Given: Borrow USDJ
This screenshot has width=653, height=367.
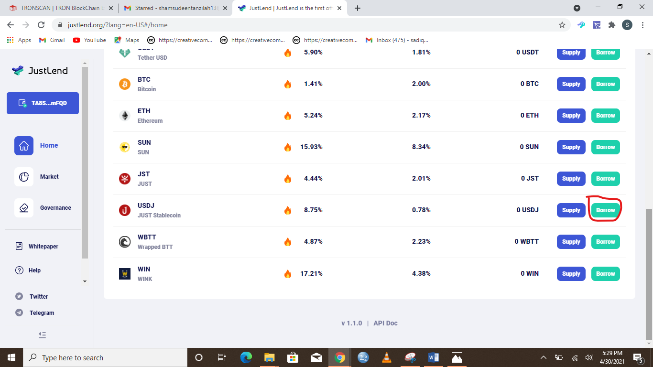Looking at the screenshot, I should tap(606, 210).
